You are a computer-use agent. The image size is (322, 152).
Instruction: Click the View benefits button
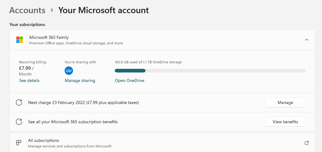pyautogui.click(x=285, y=122)
